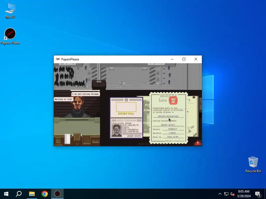Click the intercom speaker grille on the counter
Screen dimensions: 266x199
pos(77,137)
